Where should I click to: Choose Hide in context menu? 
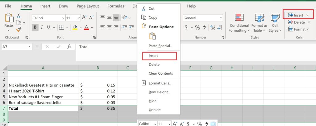[x=159, y=101]
